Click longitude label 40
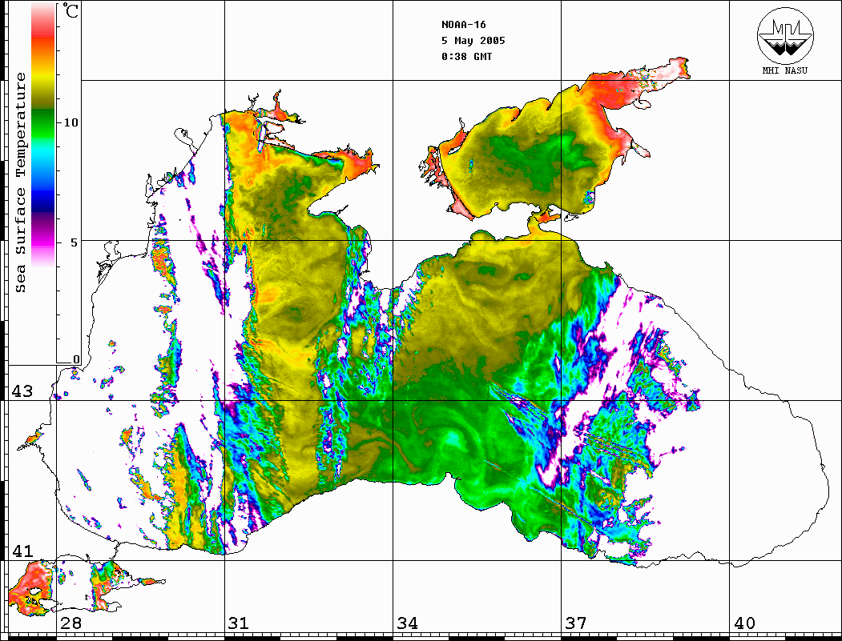The height and width of the screenshot is (641, 842). [x=743, y=623]
